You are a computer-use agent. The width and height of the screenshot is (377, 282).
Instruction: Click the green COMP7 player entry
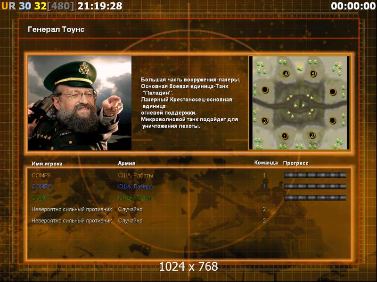click(41, 198)
